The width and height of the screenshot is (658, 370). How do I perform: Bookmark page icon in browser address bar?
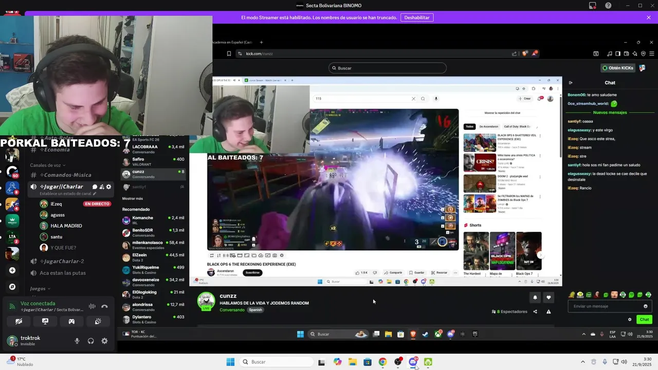click(x=229, y=53)
